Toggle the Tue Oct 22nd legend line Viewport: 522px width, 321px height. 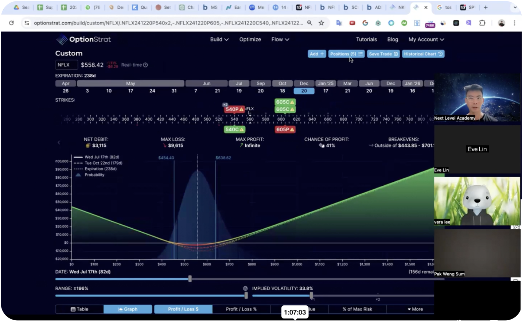(98, 163)
